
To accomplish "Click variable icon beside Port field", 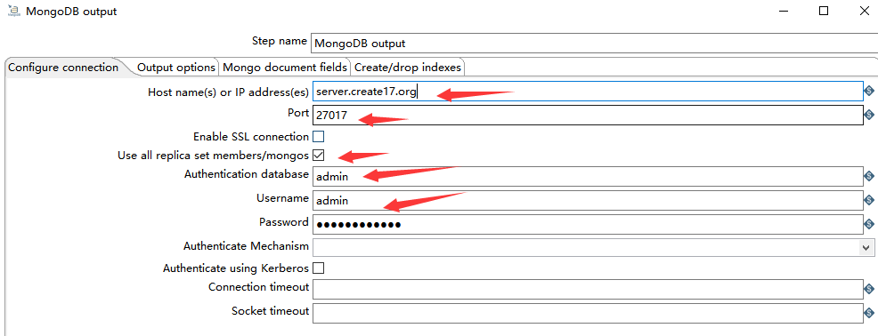I will (869, 115).
